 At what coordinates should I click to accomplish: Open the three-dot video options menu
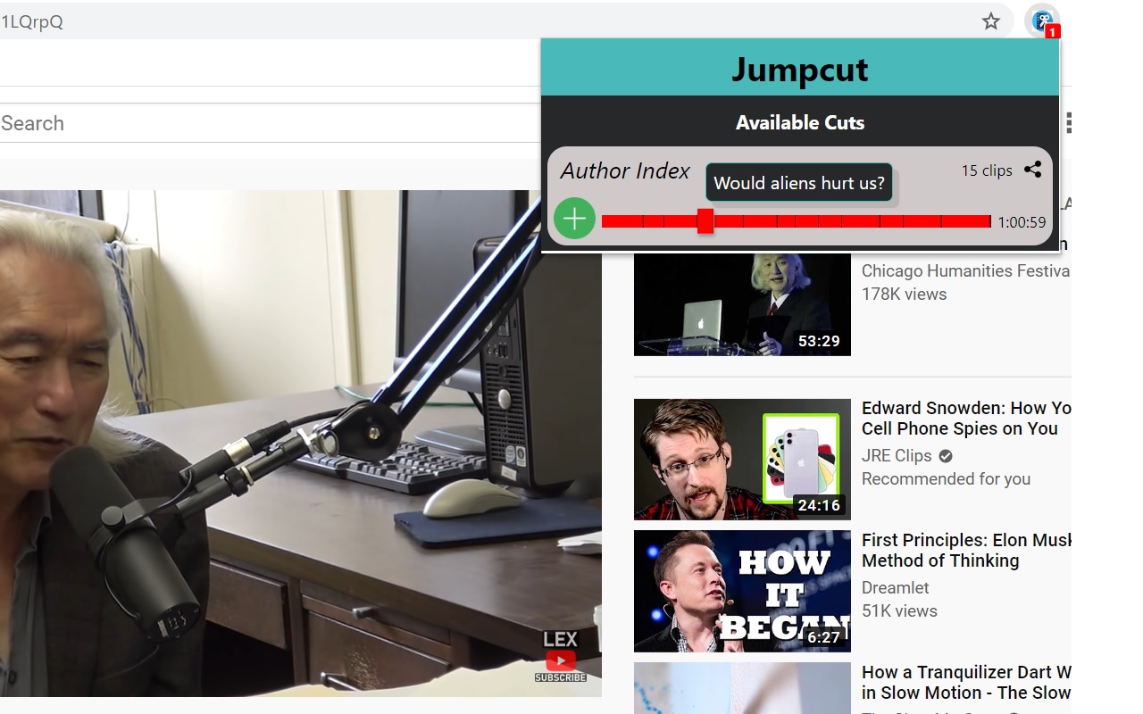click(x=1068, y=122)
